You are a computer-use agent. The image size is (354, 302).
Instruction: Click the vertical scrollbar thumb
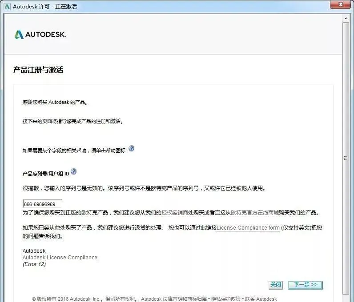(x=346, y=158)
